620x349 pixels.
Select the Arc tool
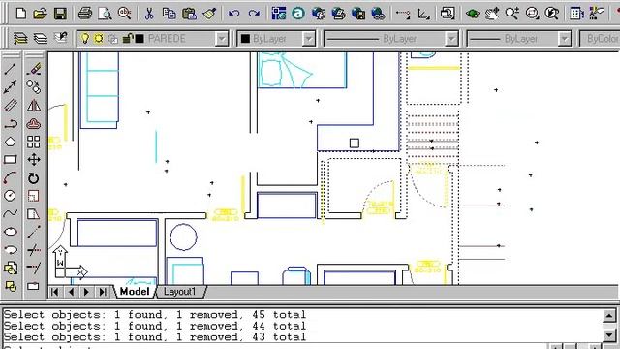(11, 177)
